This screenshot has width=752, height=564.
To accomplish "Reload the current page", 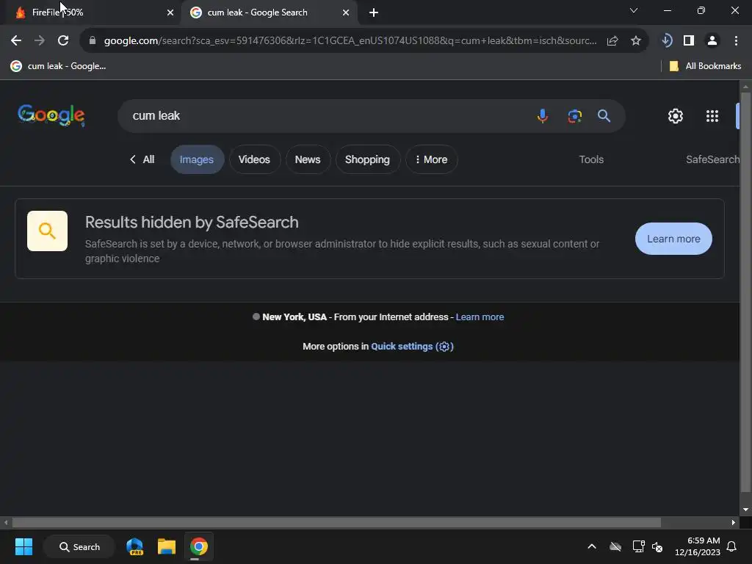I will (63, 41).
